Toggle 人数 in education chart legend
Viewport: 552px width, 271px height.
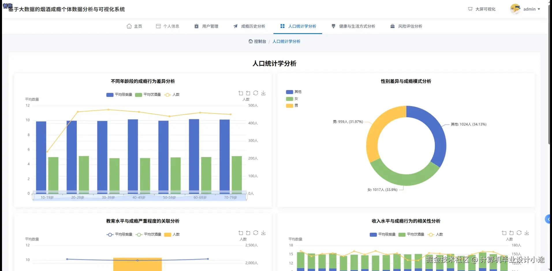point(172,234)
